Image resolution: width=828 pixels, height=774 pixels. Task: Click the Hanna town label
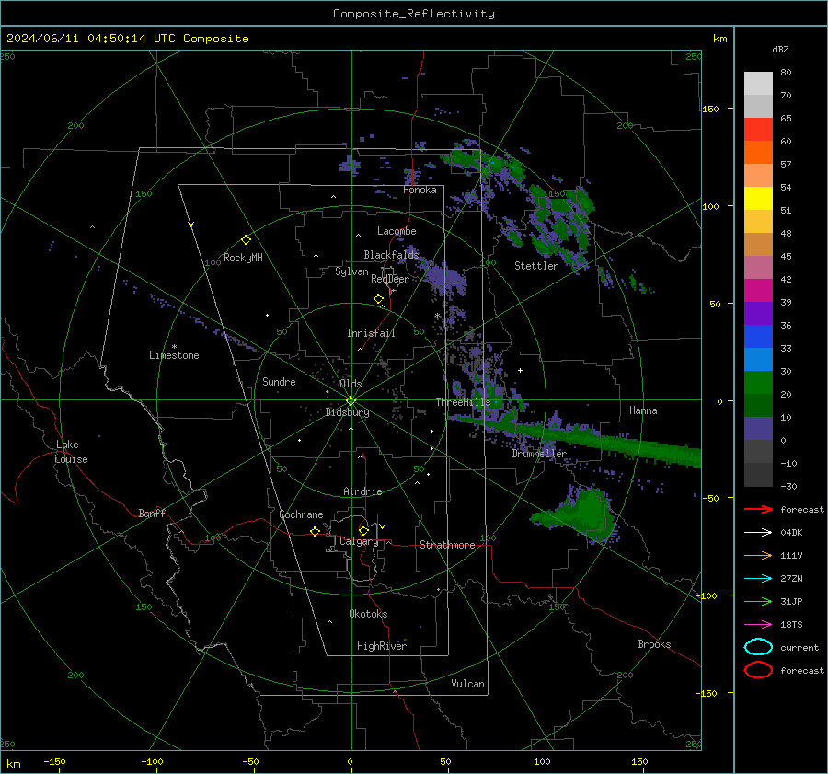[x=643, y=410]
